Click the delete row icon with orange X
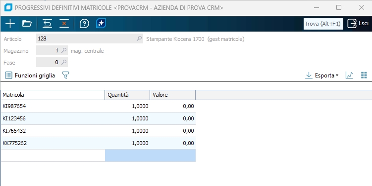The image size is (372, 186). (x=64, y=24)
